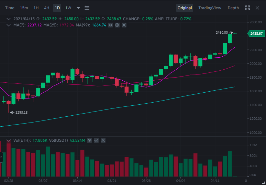Viewport: 266px width, 185px height.
Task: Switch to the Depth chart tab
Action: click(x=233, y=8)
